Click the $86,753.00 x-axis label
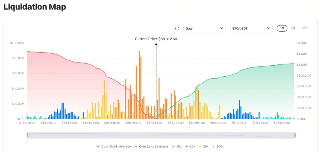This screenshot has width=320, height=156. (x=133, y=123)
